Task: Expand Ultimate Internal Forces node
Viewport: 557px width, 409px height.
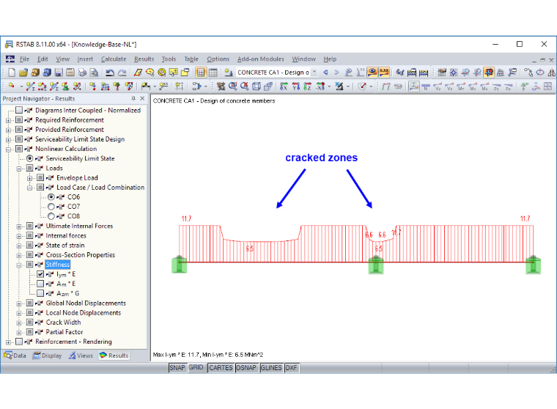Action: click(19, 226)
